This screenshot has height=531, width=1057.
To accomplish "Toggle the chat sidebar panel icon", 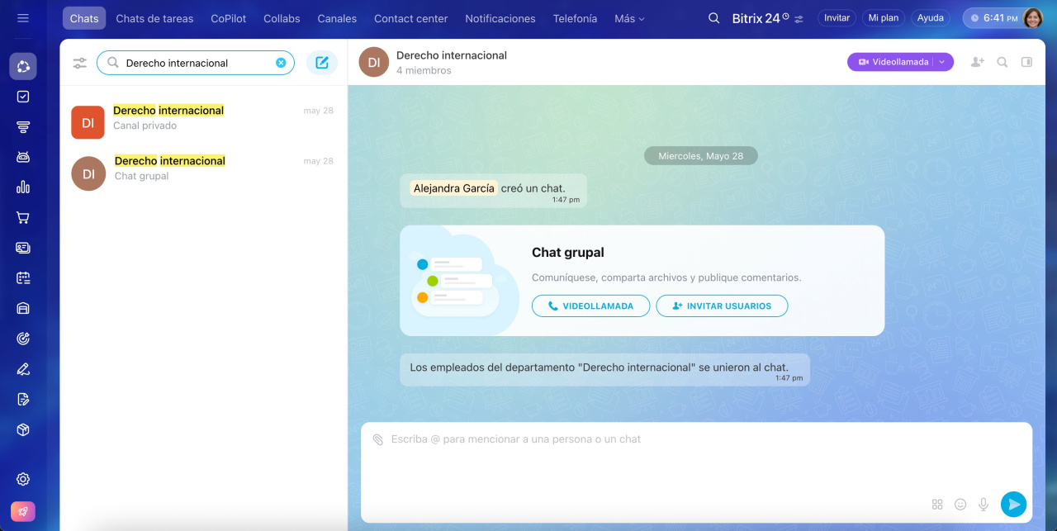I will point(1026,62).
